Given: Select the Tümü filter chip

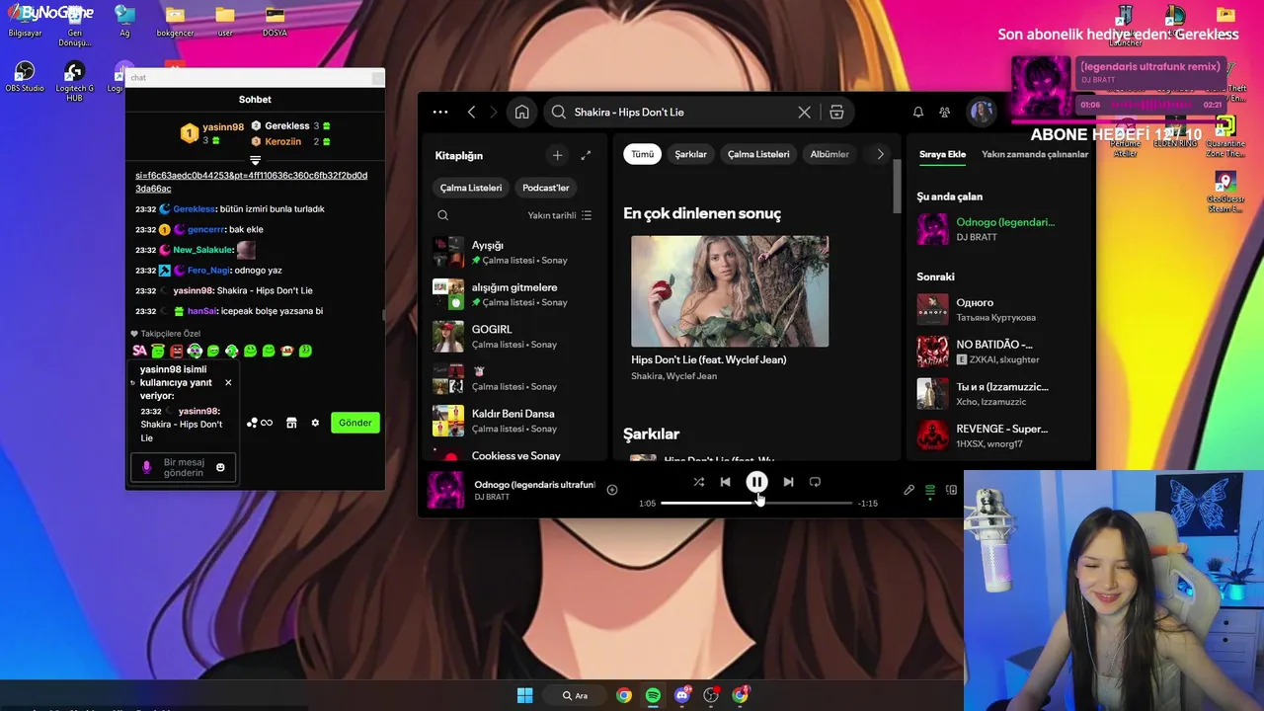Looking at the screenshot, I should pyautogui.click(x=642, y=154).
